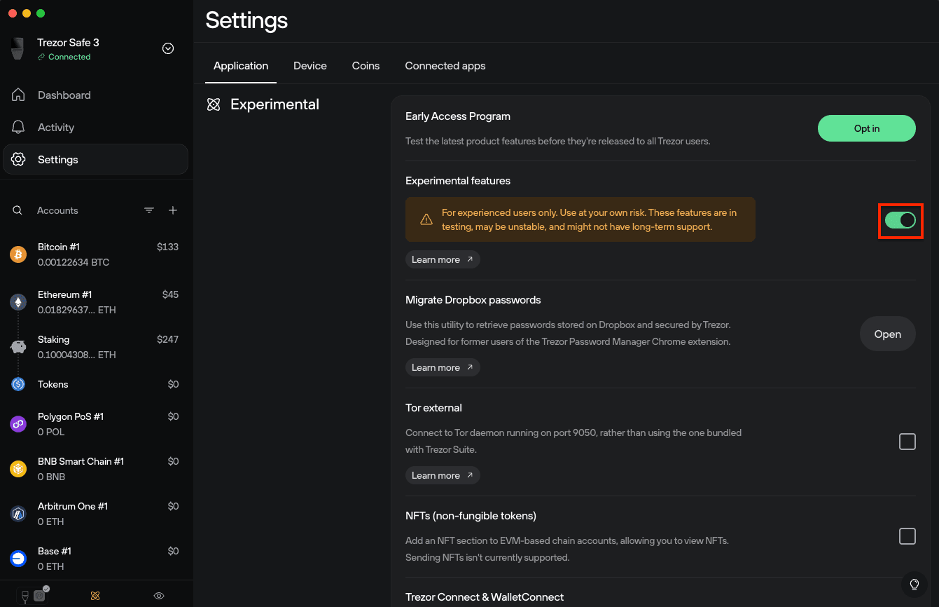The image size is (939, 607).
Task: Click the Ethereum #1 value $45
Action: coord(171,294)
